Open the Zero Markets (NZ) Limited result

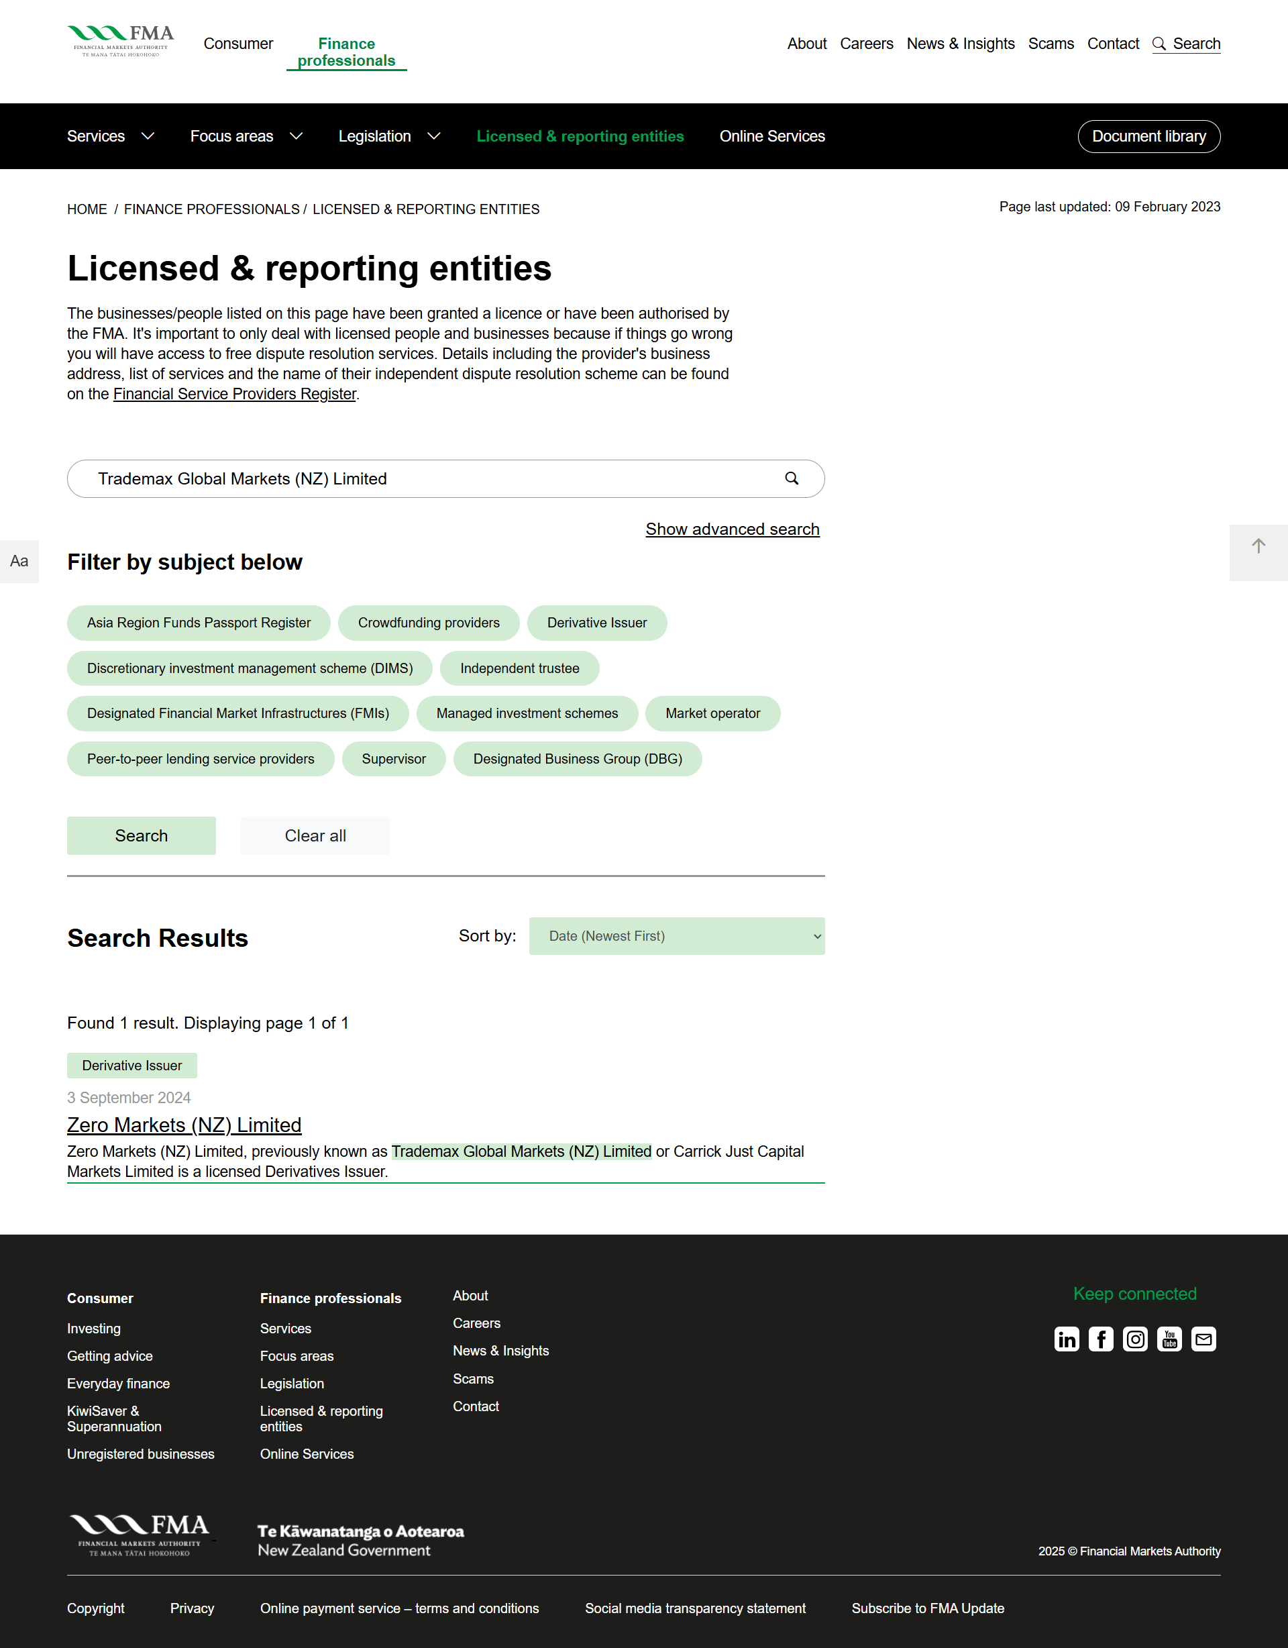coord(184,1125)
